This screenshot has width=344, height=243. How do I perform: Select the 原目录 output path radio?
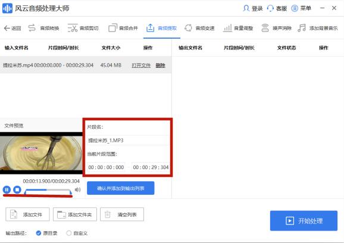click(x=39, y=233)
